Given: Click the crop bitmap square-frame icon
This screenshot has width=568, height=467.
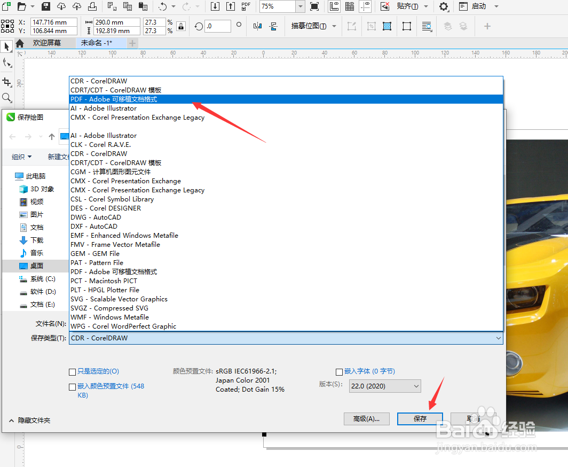Looking at the screenshot, I should [x=407, y=26].
